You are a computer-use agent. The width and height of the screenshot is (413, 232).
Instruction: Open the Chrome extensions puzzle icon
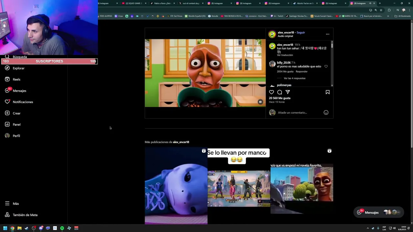(389, 10)
